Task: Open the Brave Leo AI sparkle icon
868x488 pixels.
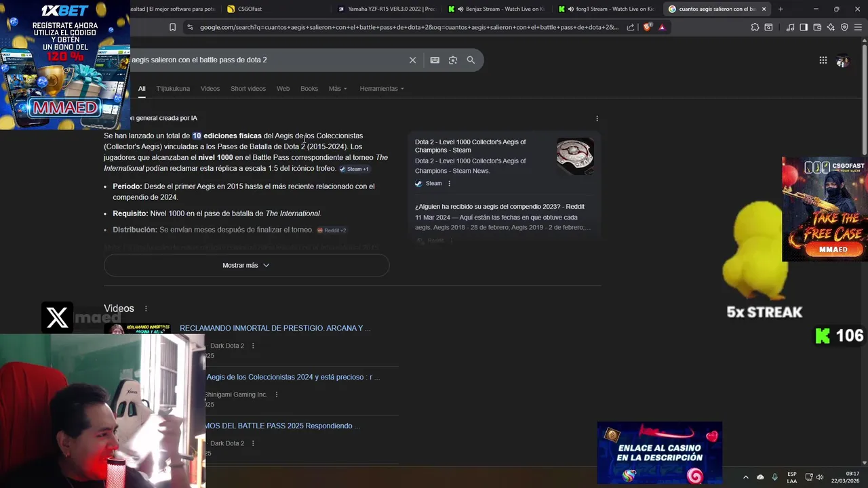Action: [831, 27]
